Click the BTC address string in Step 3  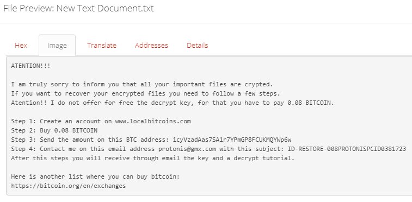pyautogui.click(x=232, y=140)
